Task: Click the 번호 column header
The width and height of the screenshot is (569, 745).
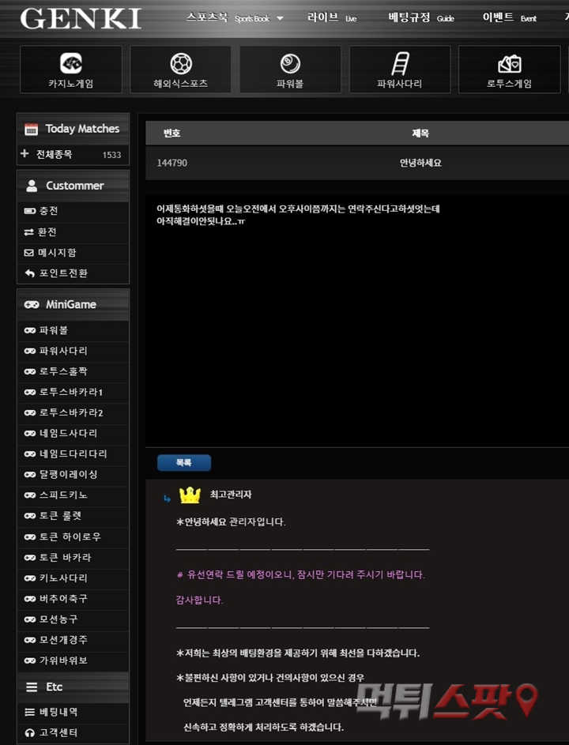Action: pos(171,133)
